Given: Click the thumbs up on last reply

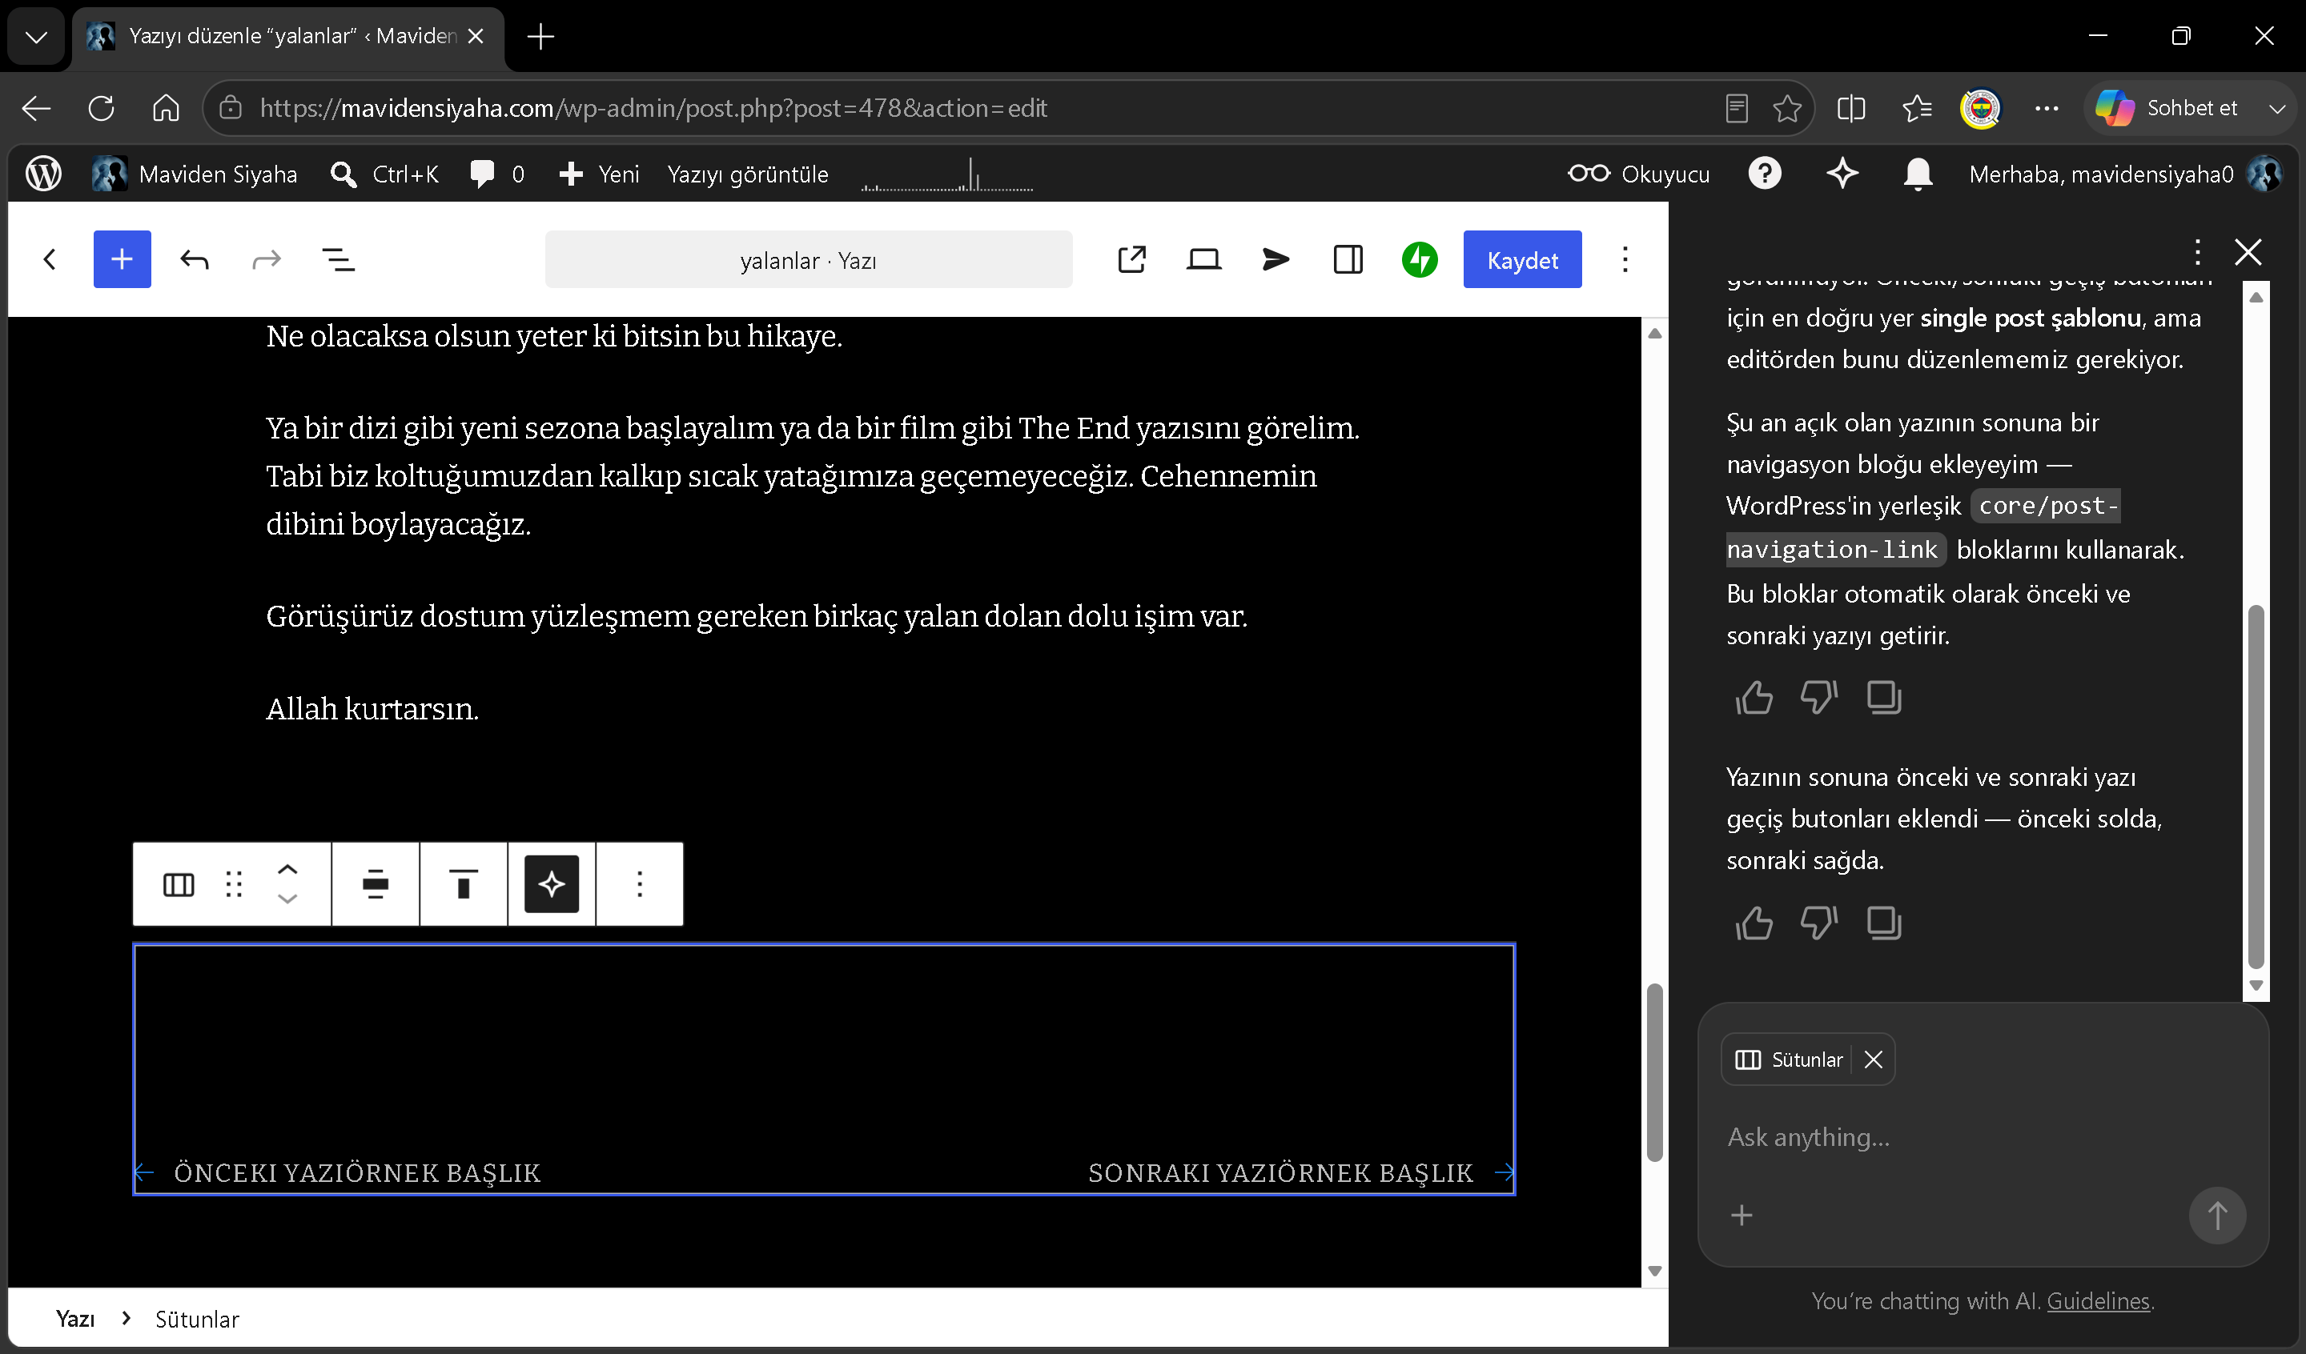Looking at the screenshot, I should pos(1754,923).
